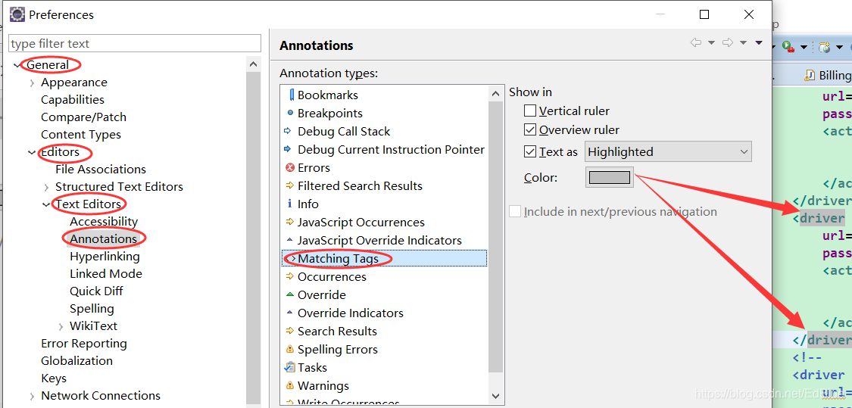The image size is (852, 408).
Task: Open the Keys preference page
Action: [54, 378]
